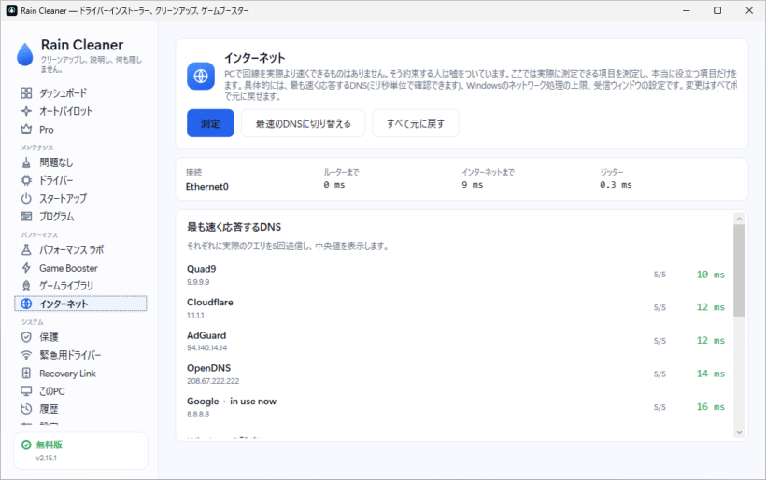
Task: Open ドライバー chip icon in sidebar
Action: [26, 180]
